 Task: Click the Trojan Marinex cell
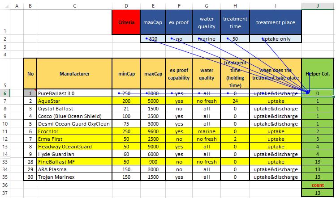point(74,177)
